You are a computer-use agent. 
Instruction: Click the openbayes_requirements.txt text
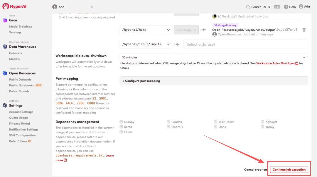click(80, 155)
